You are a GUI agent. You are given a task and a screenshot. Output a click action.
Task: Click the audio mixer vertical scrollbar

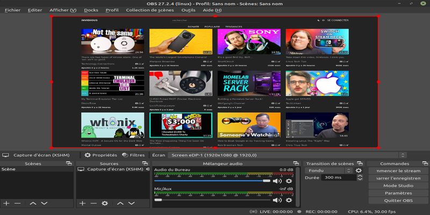pos(299,187)
